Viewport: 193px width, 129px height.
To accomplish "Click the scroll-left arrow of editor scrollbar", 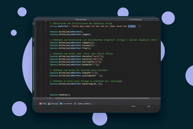I will (55, 98).
